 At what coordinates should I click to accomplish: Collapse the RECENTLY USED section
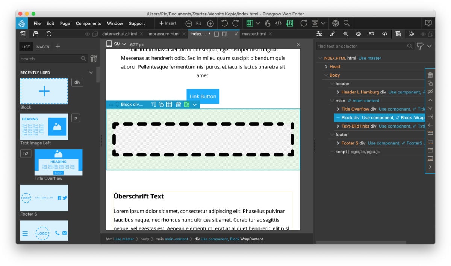click(x=91, y=72)
